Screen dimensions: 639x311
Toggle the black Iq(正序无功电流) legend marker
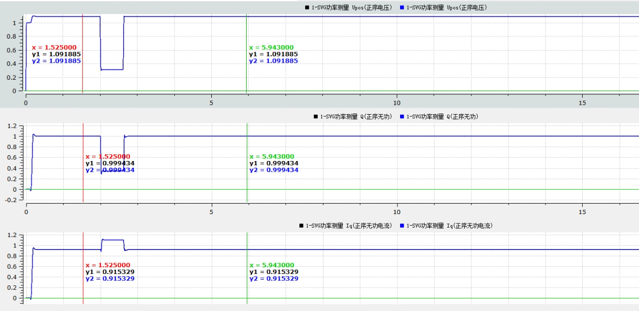301,226
